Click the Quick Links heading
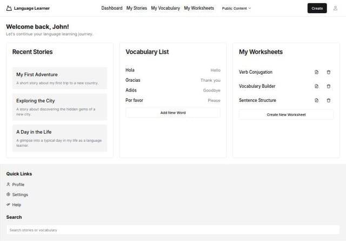Viewport: 346px width, 241px height. tap(19, 174)
